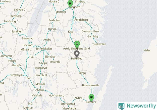This screenshot has height=110, width=157.
Task: Click the Kalmar C station label
Action: pos(91,102)
